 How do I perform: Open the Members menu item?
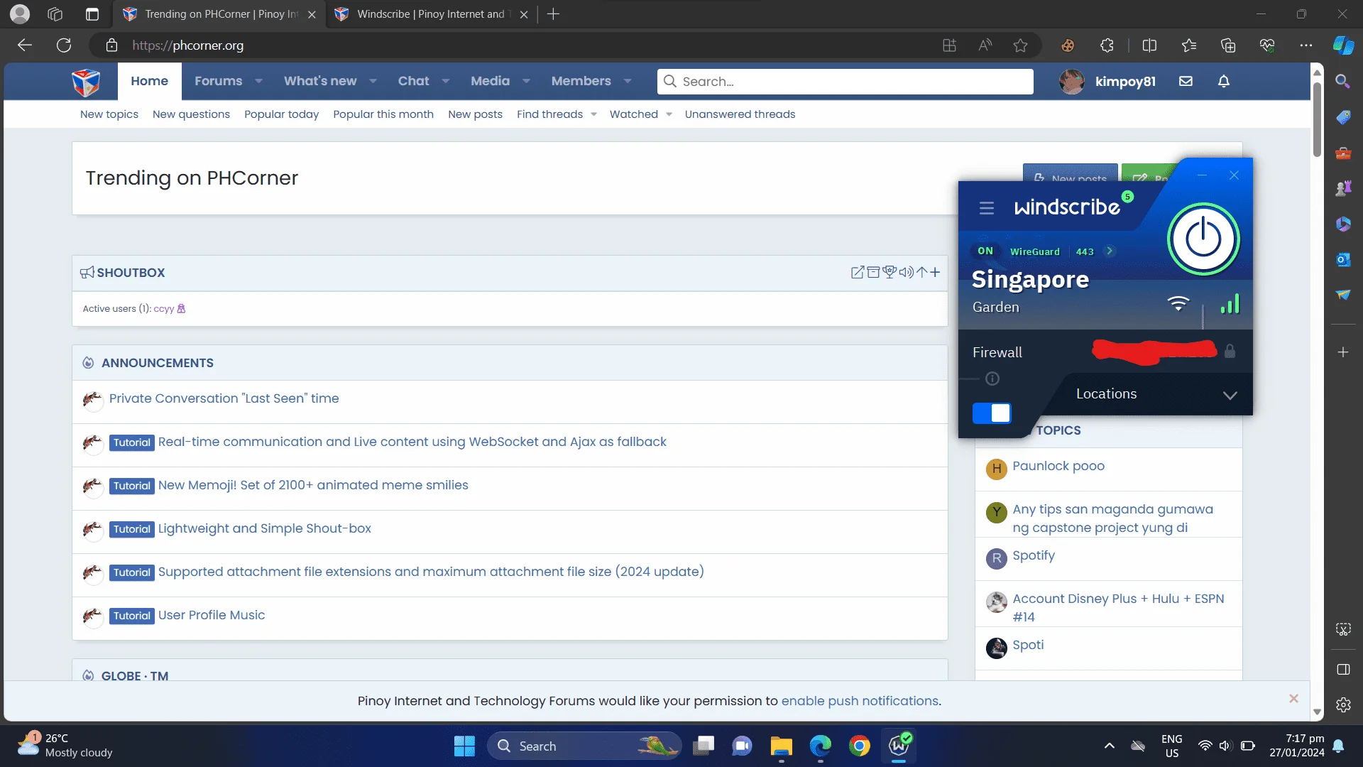(x=581, y=81)
